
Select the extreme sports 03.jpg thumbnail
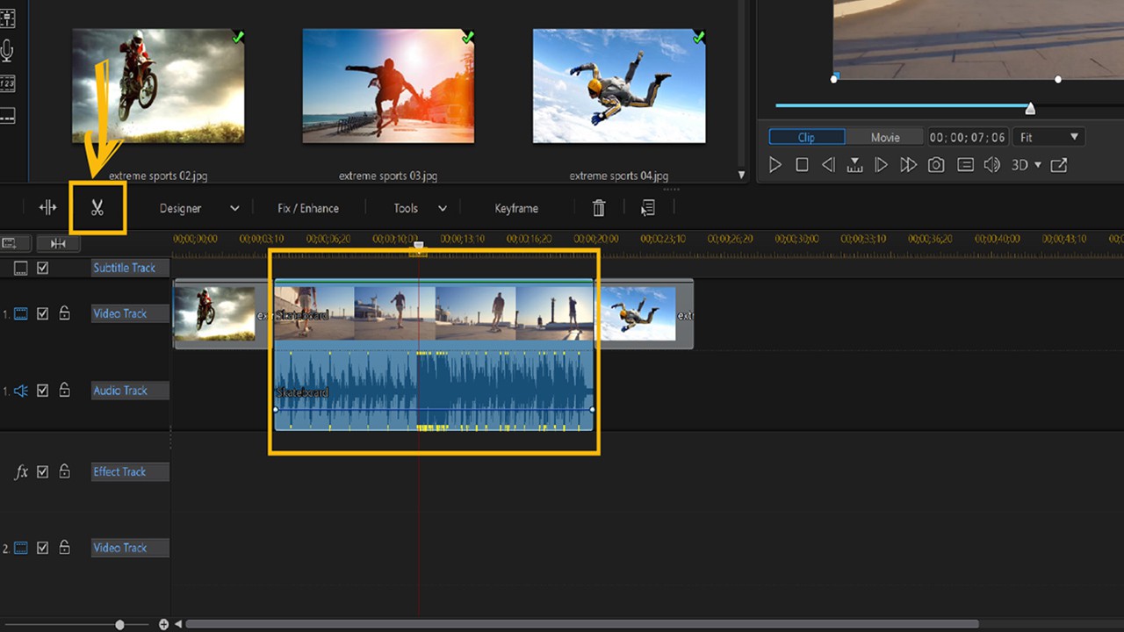point(388,85)
